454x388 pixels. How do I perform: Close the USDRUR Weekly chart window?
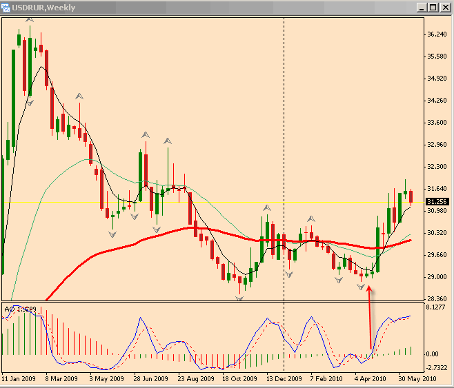pyautogui.click(x=445, y=8)
